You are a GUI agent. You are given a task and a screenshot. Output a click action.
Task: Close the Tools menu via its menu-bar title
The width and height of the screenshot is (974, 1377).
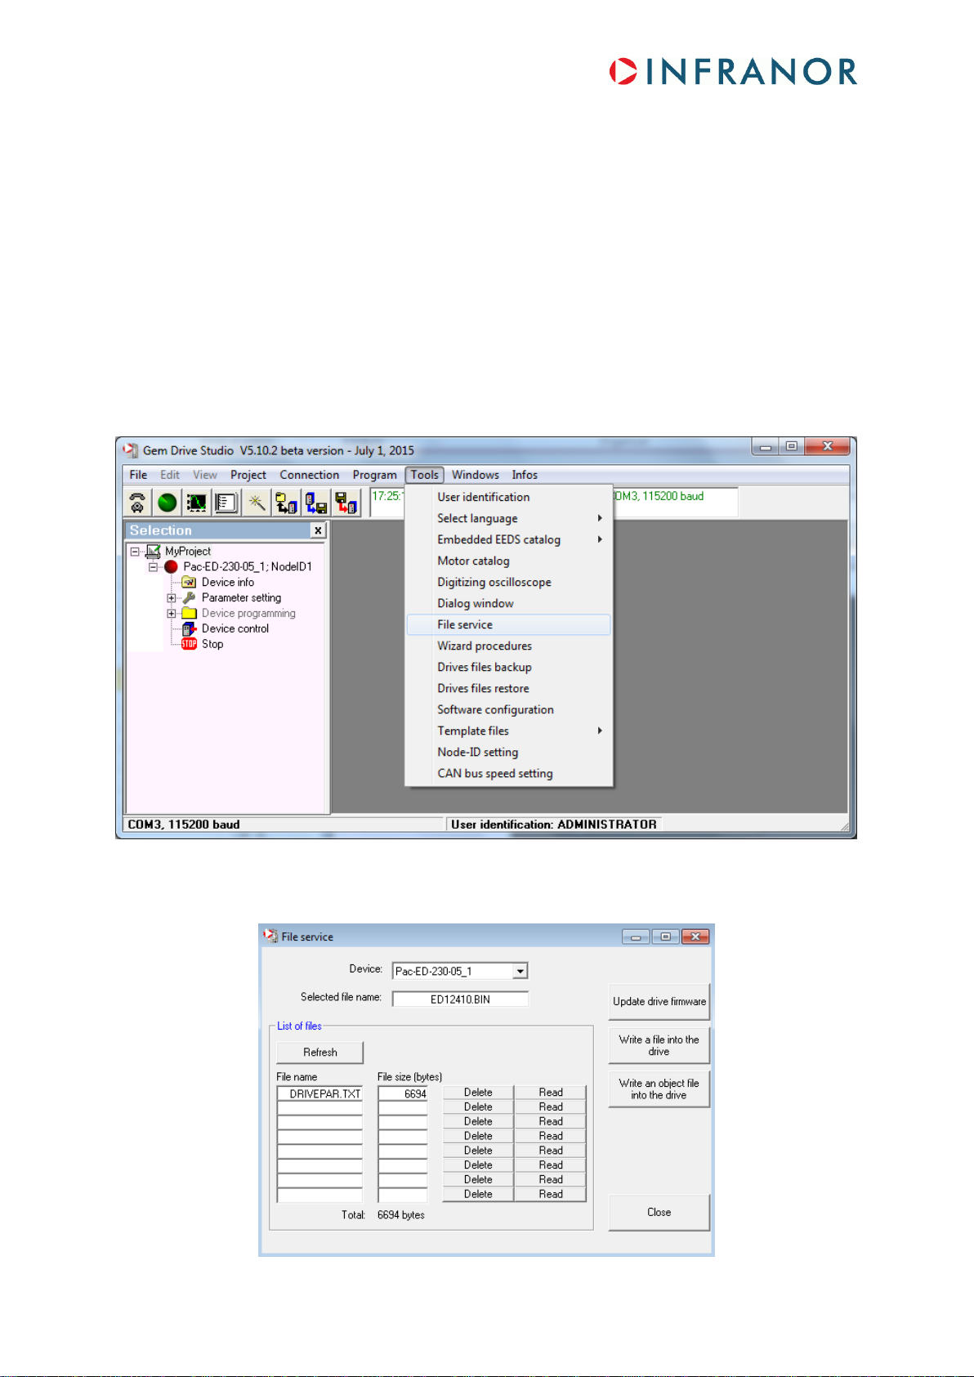[425, 475]
